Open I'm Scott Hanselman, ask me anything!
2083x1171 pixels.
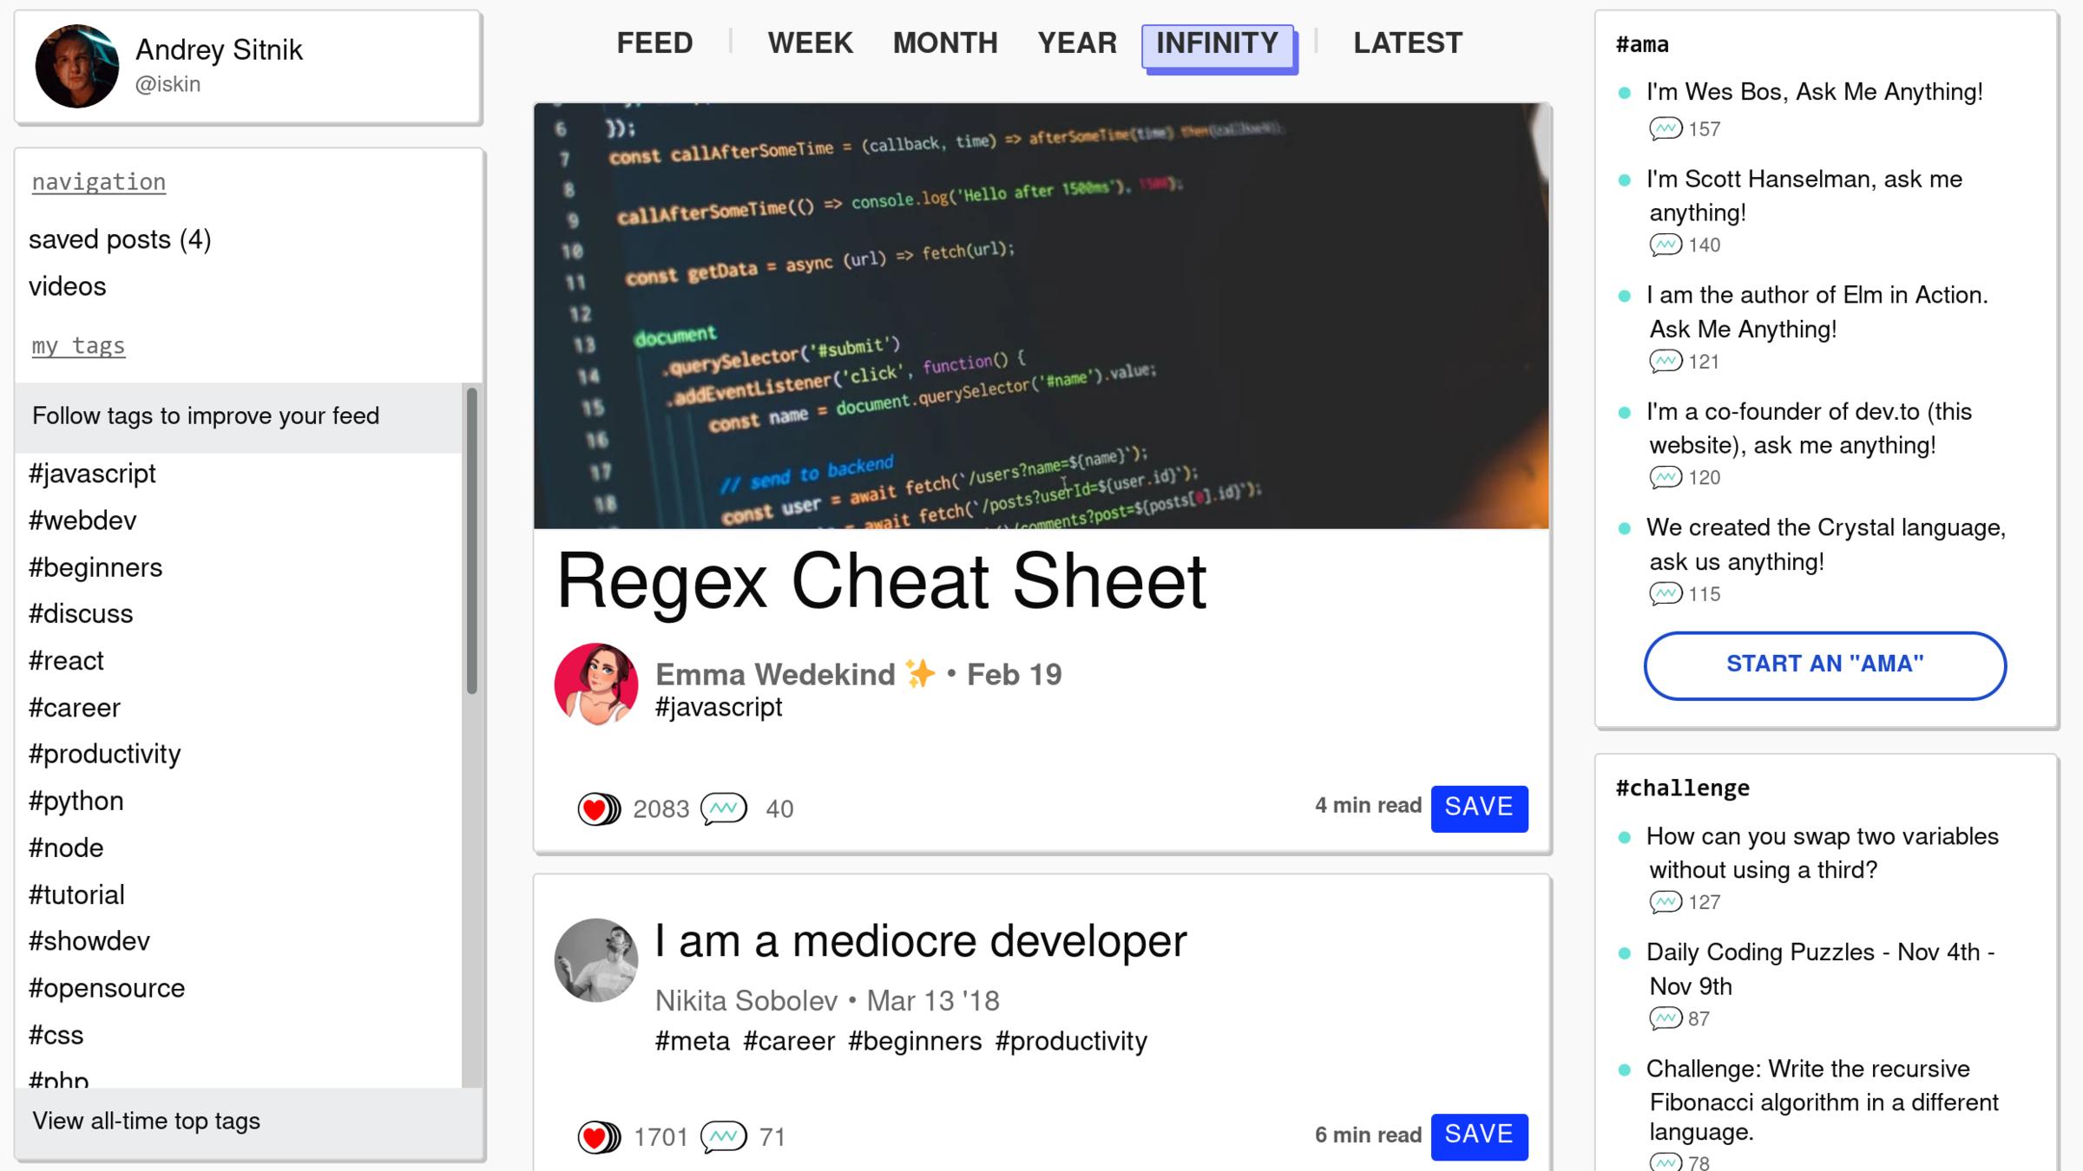[1805, 196]
